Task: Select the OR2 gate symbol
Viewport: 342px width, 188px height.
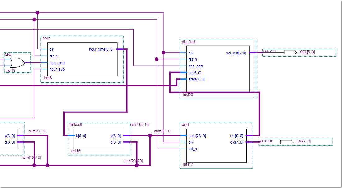Action: coord(17,62)
